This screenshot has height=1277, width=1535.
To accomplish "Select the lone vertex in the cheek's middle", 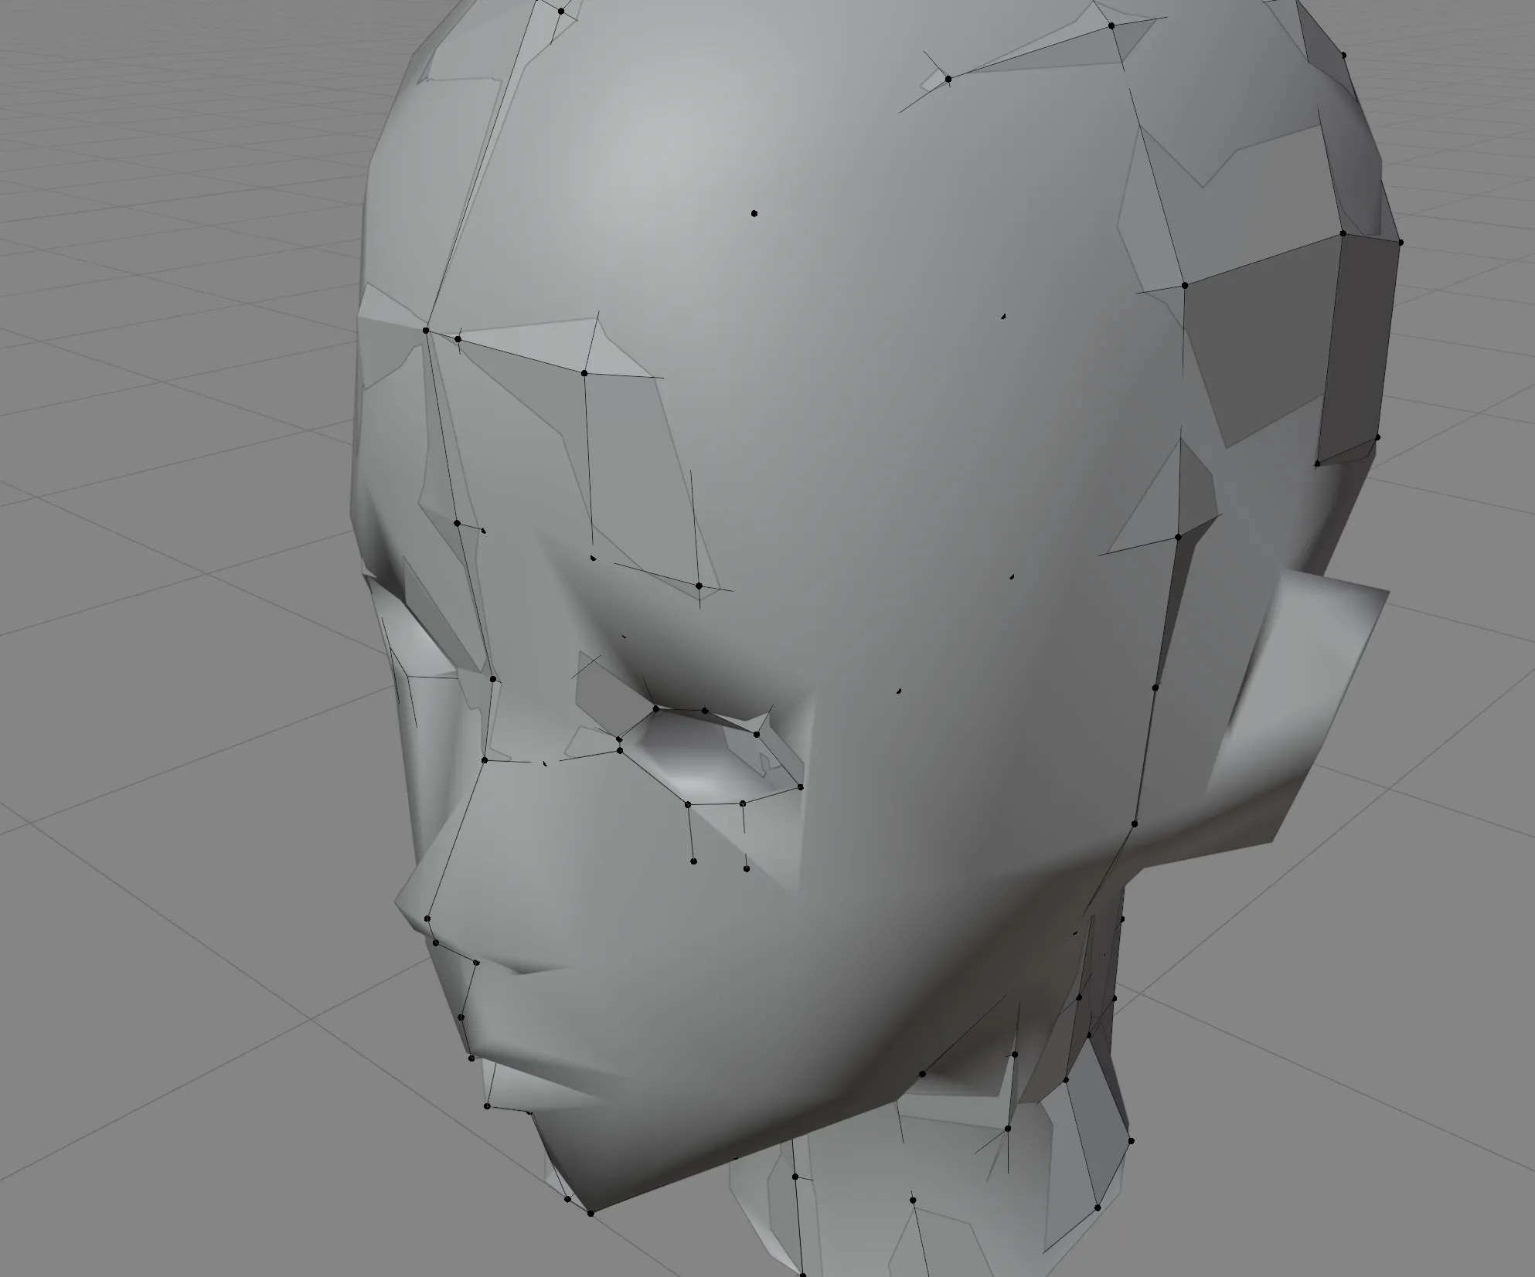I will click(x=899, y=691).
